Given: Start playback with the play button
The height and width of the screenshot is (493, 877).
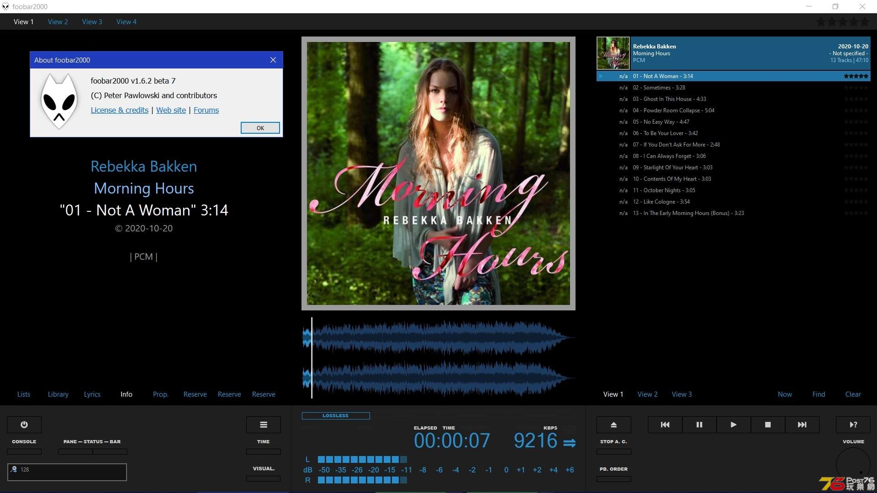Looking at the screenshot, I should [x=734, y=425].
